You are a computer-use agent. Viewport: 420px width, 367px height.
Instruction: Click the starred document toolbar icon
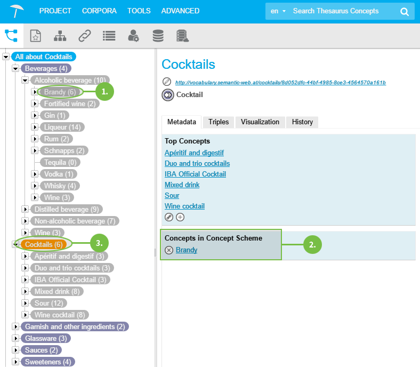click(x=35, y=36)
